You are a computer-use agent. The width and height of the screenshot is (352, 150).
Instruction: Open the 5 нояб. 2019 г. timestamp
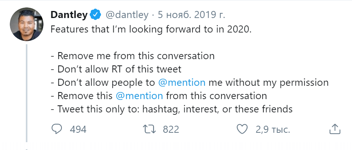tap(191, 15)
